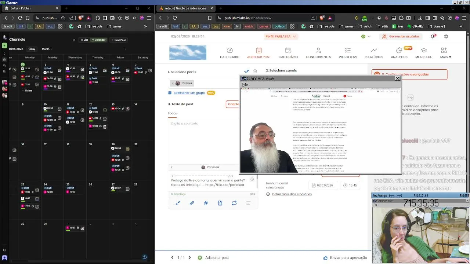The height and width of the screenshot is (264, 470).
Task: Click 14 hashtags counter text
Action: [178, 194]
